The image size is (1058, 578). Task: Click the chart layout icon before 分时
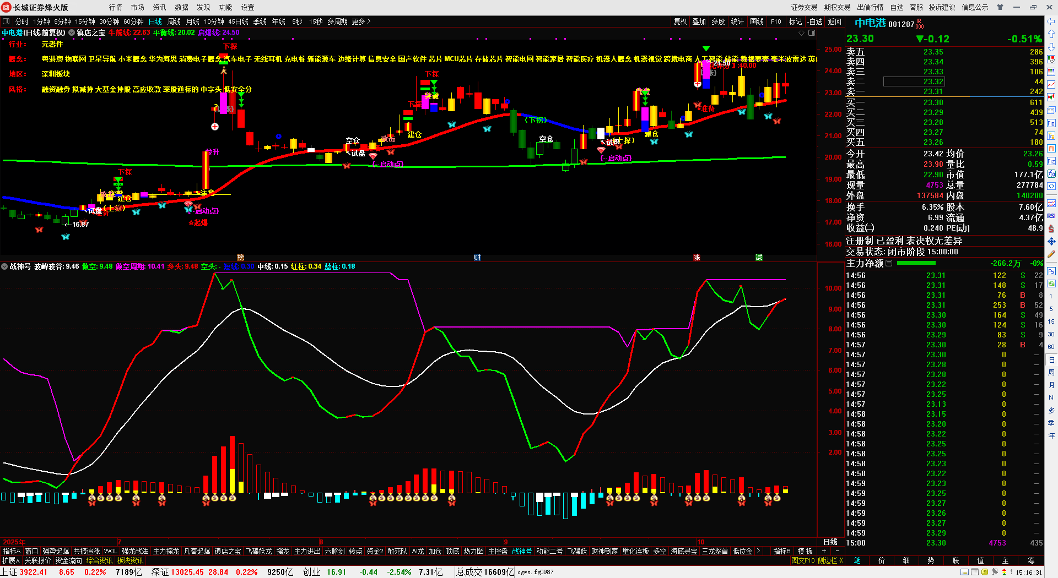[6, 21]
